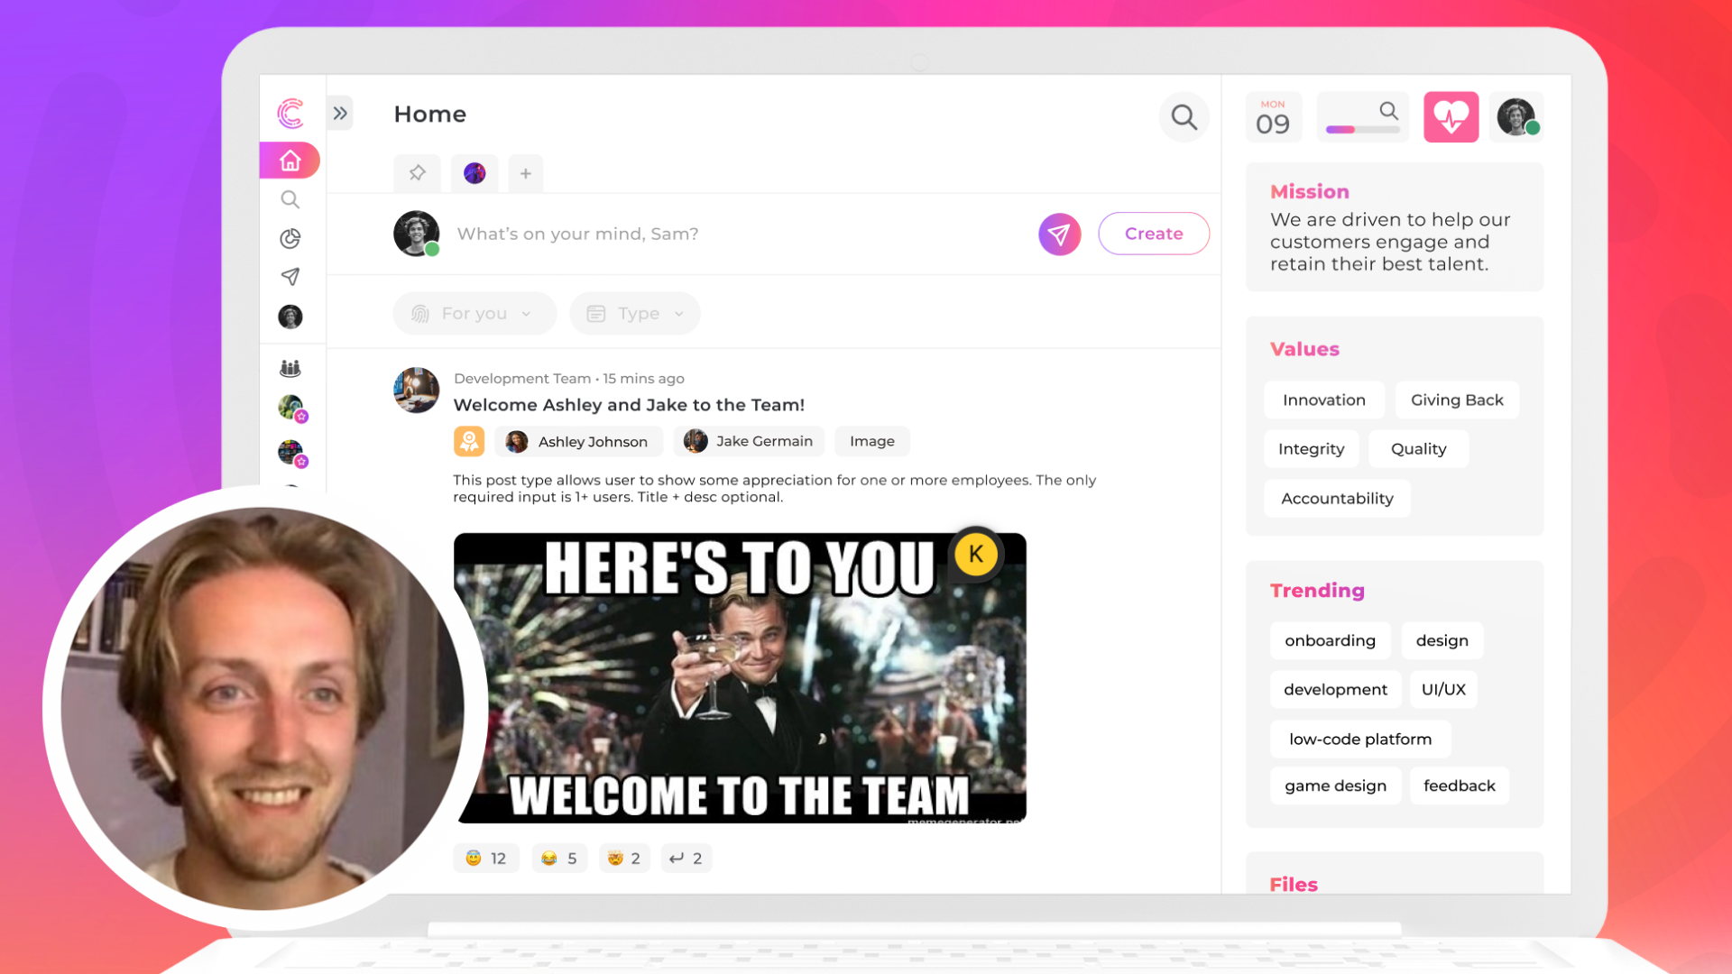The height and width of the screenshot is (974, 1732).
Task: Toggle the halo emoji reaction with 12
Action: coord(486,859)
